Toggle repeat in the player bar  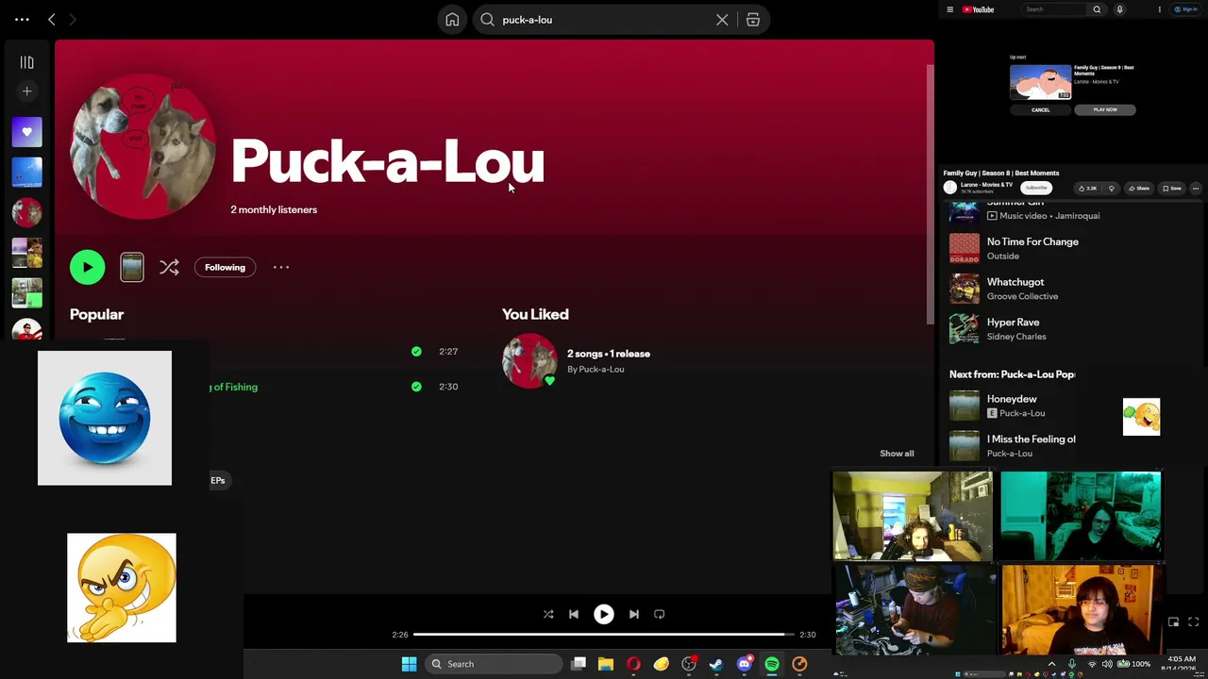[660, 614]
